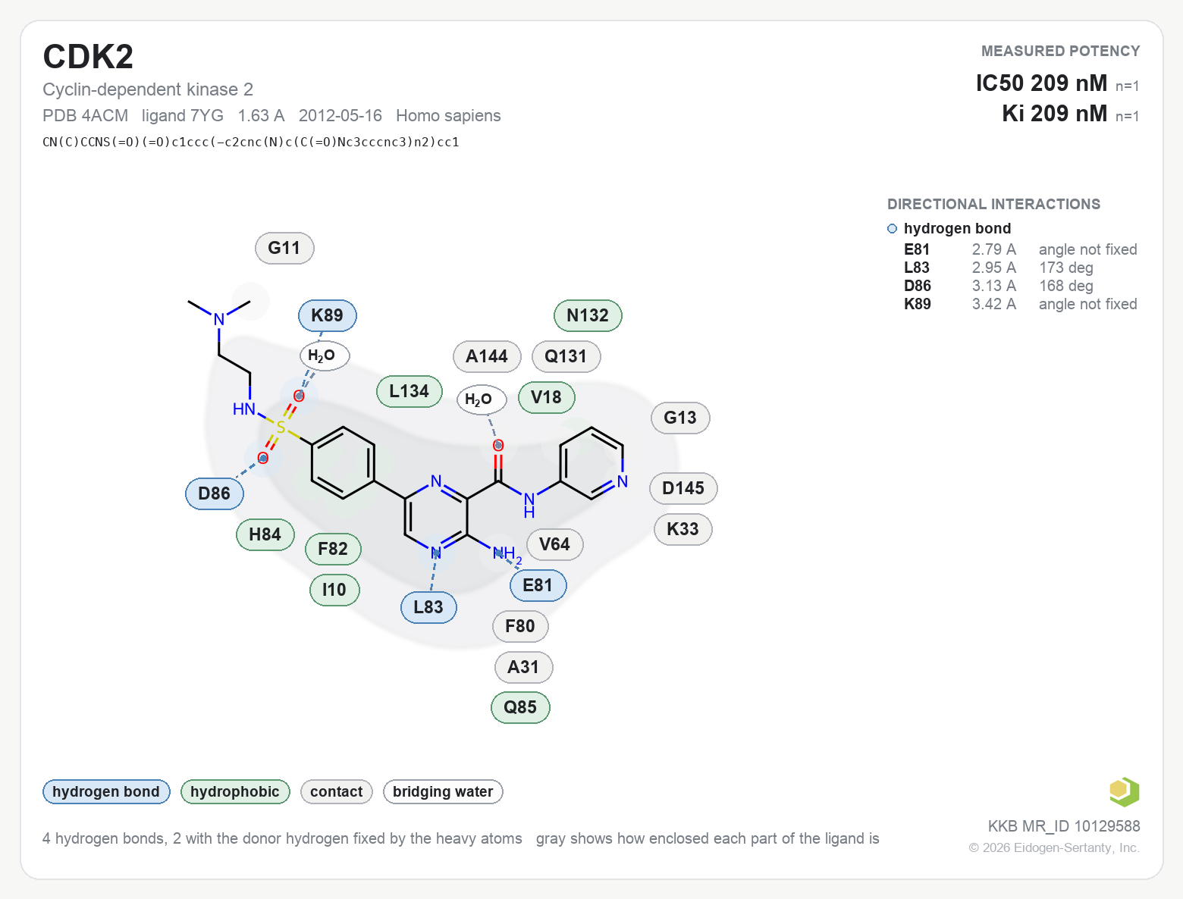Click the Q131 residue label
Viewport: 1183px width, 899px height.
566,356
